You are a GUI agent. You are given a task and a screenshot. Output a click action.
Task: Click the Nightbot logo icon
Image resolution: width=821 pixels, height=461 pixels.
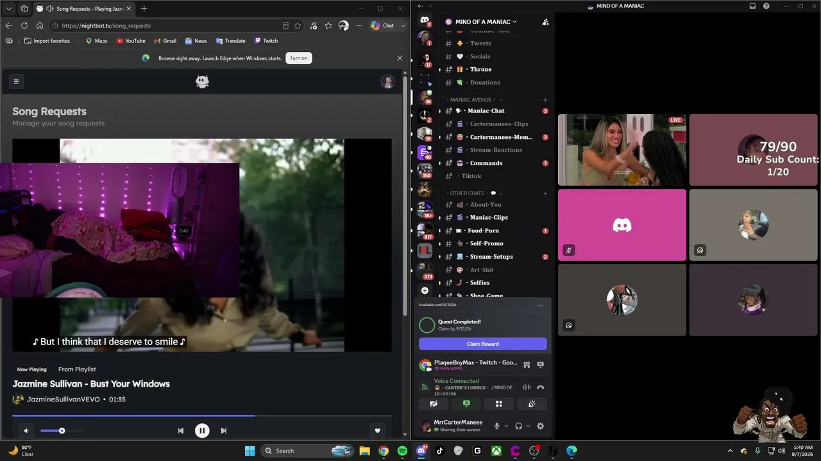tap(202, 81)
